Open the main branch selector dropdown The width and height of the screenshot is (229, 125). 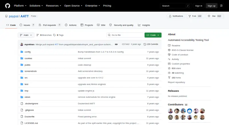[26, 35]
